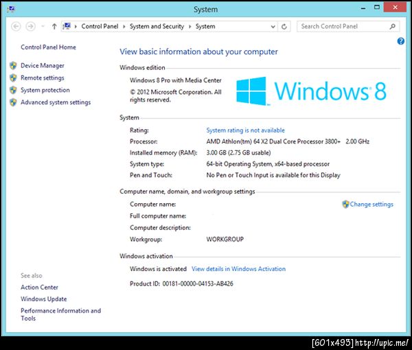Click 'System rating is not available' link
412x350 pixels.
tap(245, 130)
